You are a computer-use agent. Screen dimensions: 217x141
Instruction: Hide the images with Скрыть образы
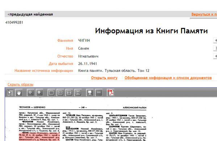coord(21,84)
